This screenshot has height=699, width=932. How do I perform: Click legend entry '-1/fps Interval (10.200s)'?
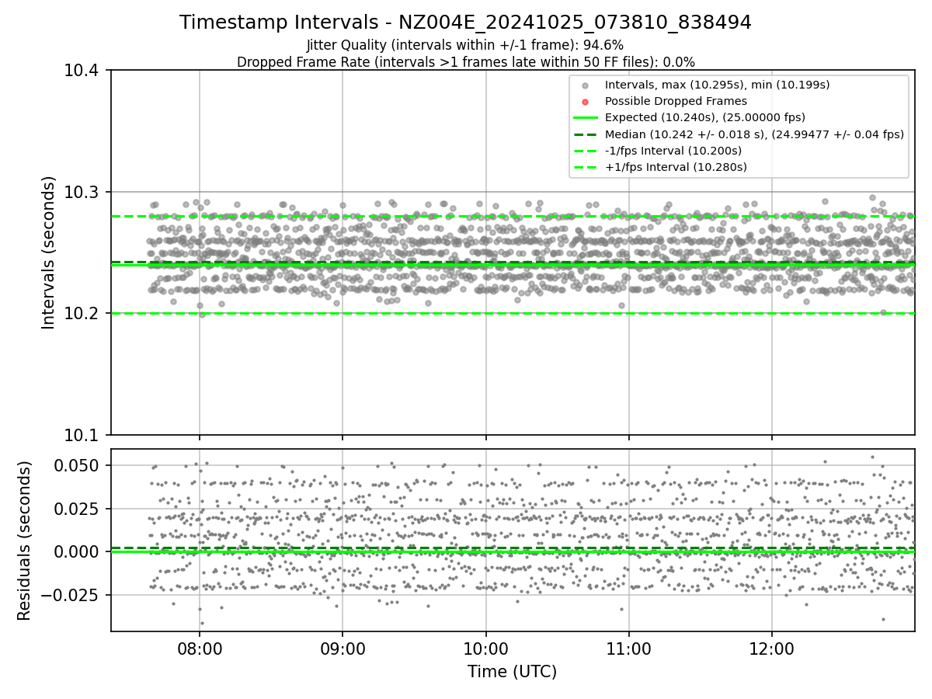coord(673,151)
